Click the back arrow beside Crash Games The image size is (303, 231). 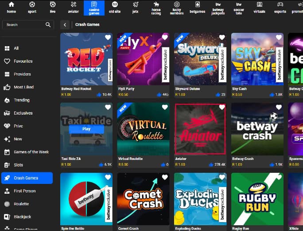(65, 24)
